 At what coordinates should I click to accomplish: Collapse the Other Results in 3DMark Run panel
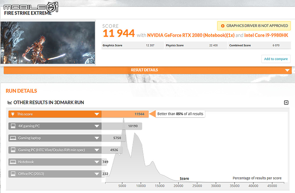click(286, 103)
